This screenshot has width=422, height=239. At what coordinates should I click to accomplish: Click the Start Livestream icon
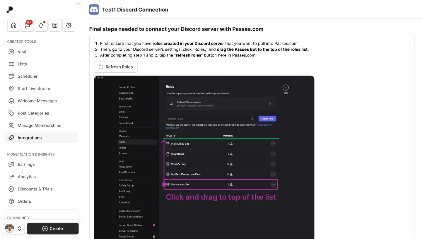coord(11,88)
